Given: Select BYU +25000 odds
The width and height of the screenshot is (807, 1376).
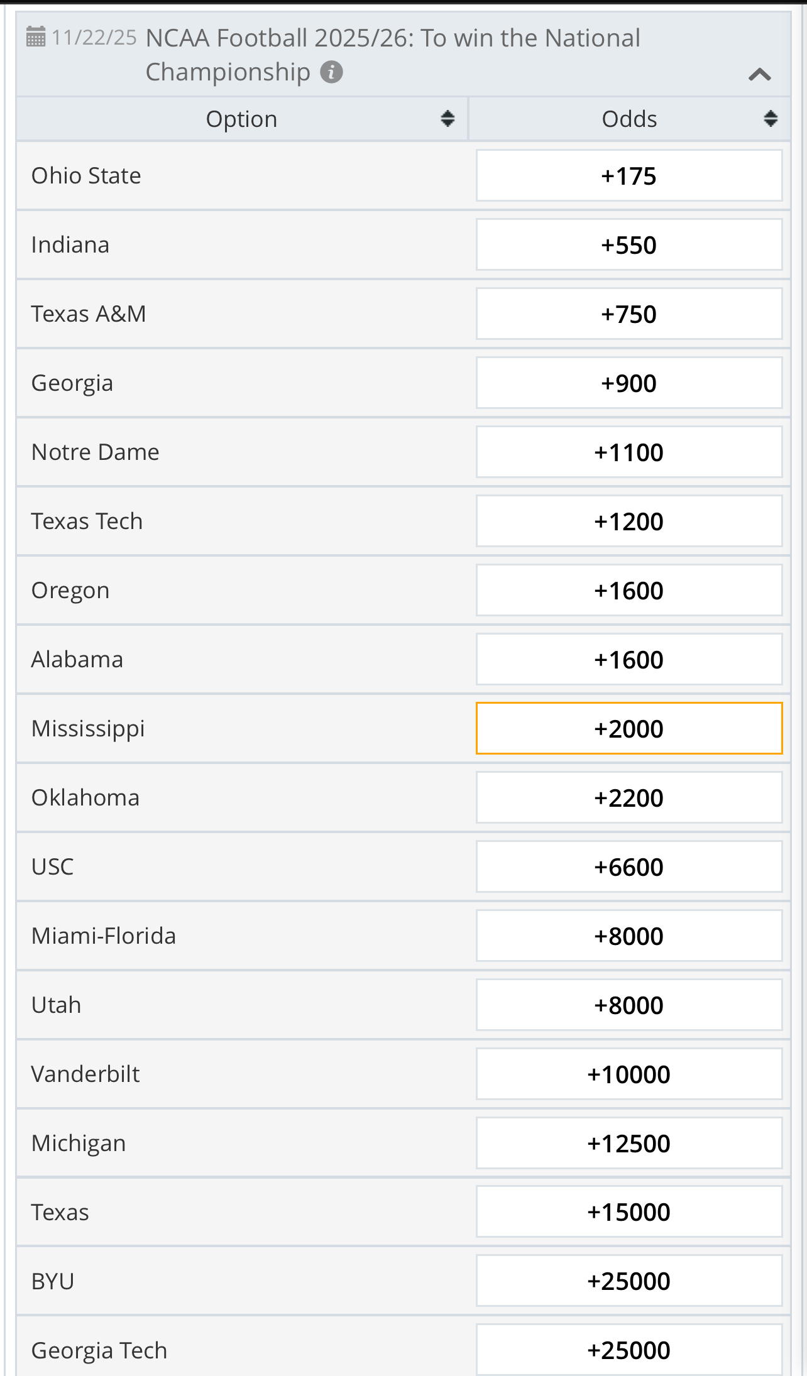Looking at the screenshot, I should 629,1281.
